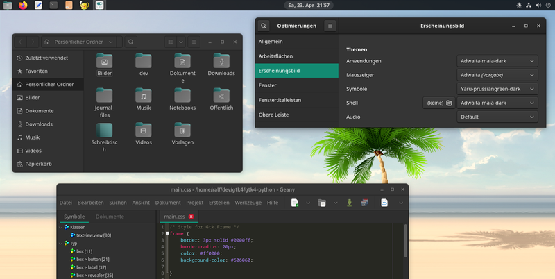
Task: Click the Files launcher in the top panel
Action: pyautogui.click(x=8, y=5)
